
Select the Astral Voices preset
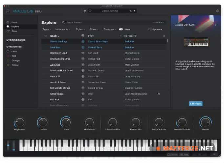[x=104, y=94]
